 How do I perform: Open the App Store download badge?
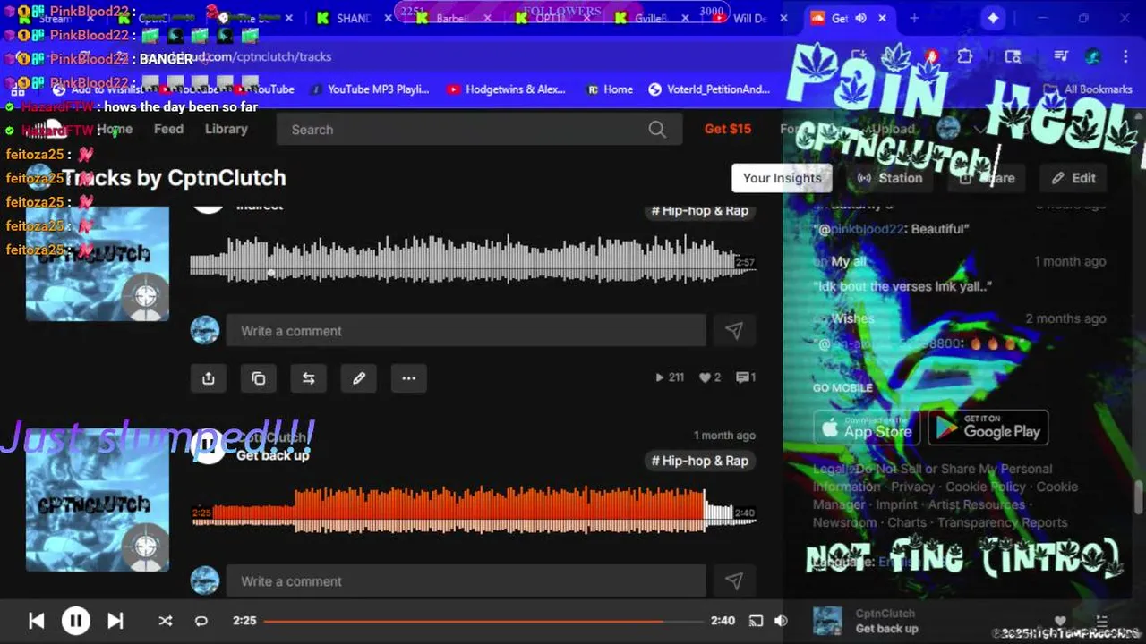pos(867,428)
